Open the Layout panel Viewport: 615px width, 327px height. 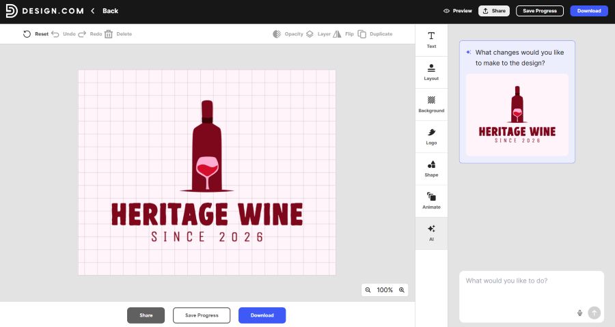point(431,72)
